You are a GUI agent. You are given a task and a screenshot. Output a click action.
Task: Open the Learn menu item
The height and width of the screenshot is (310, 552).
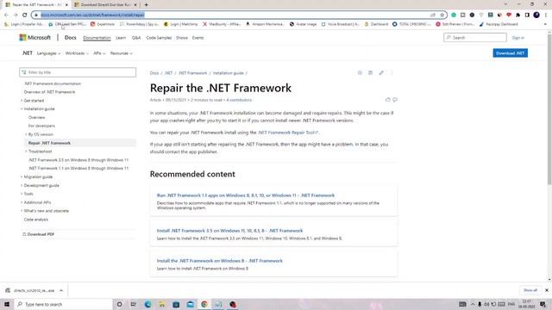121,38
